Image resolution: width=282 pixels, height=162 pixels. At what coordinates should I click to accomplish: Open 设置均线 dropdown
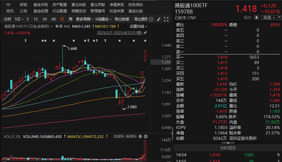tap(138, 26)
